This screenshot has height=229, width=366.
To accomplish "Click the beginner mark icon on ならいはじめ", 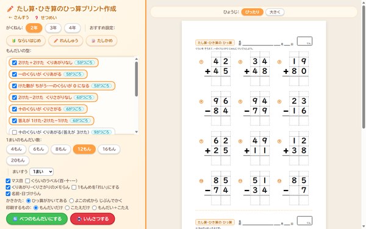I will [x=14, y=41].
